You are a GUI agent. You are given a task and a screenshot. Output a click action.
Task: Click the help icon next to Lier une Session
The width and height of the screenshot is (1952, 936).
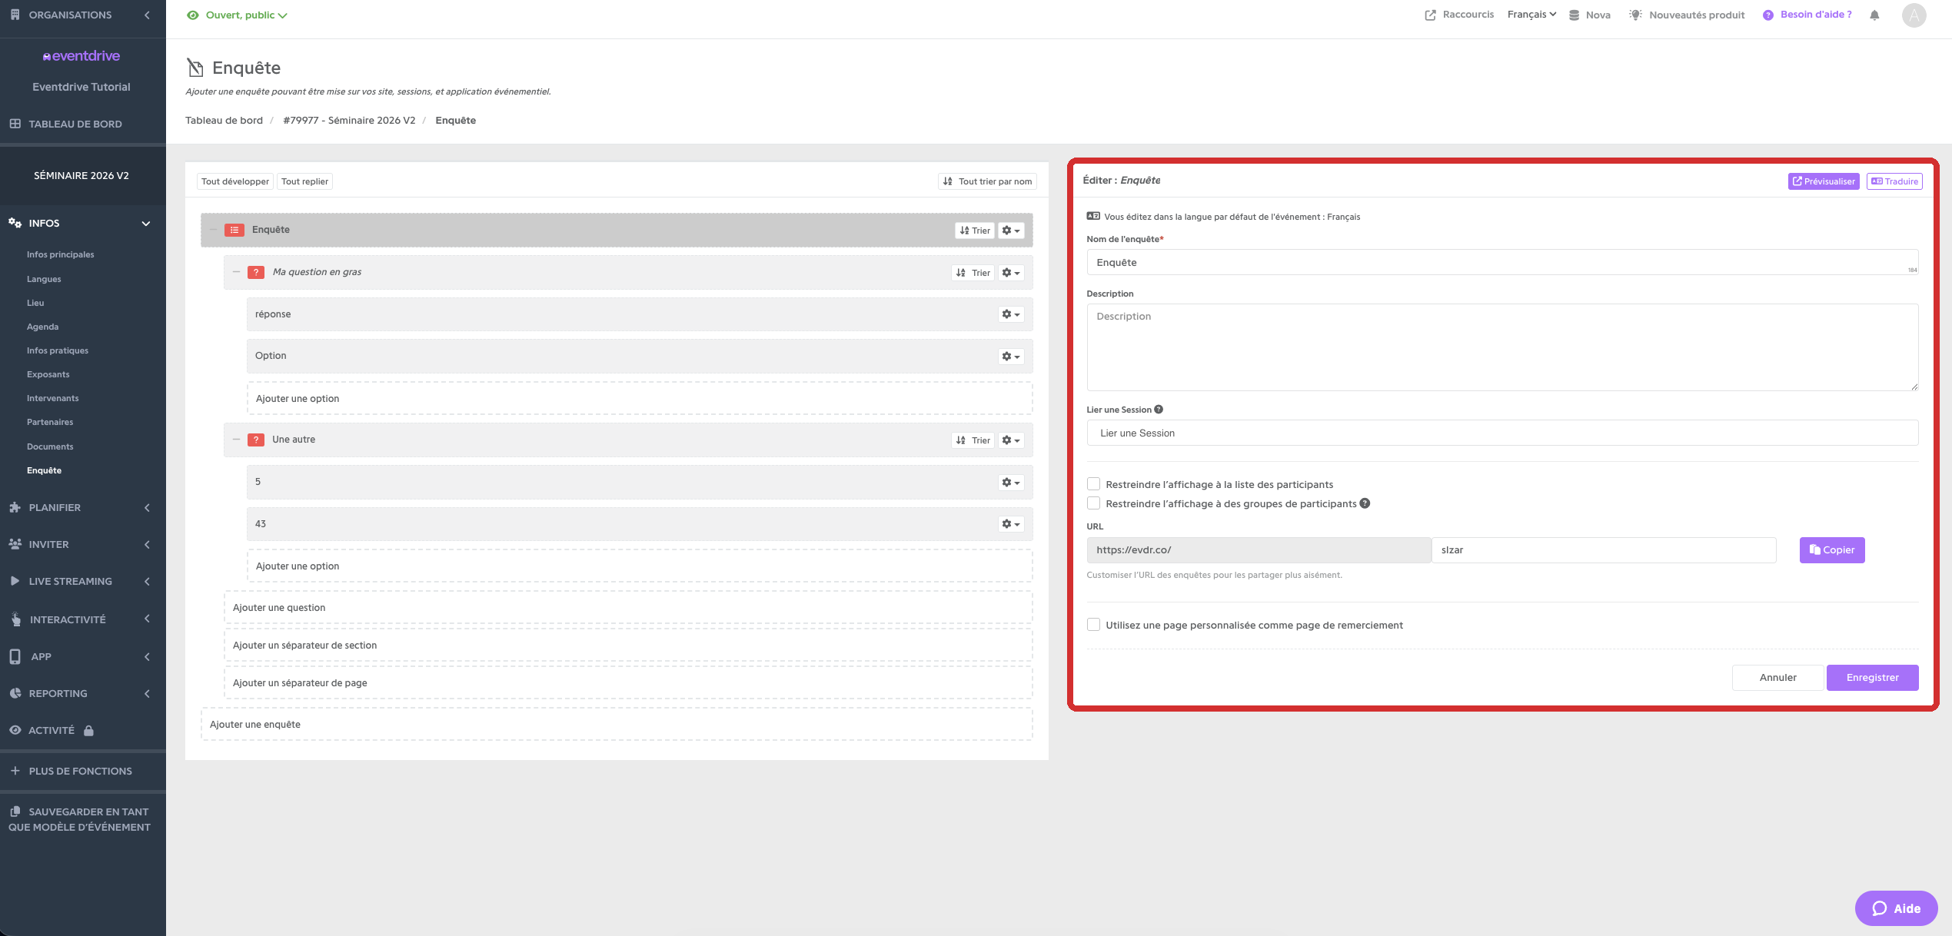coord(1159,410)
